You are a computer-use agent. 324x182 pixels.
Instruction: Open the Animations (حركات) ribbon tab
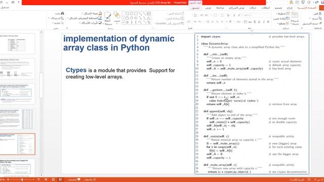coord(253,8)
